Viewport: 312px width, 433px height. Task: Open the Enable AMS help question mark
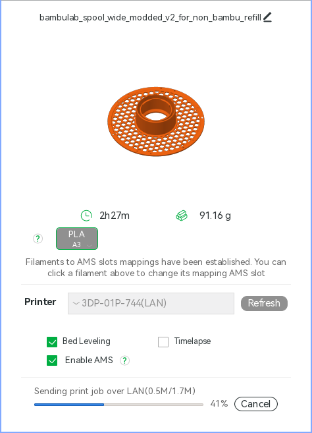(x=124, y=361)
